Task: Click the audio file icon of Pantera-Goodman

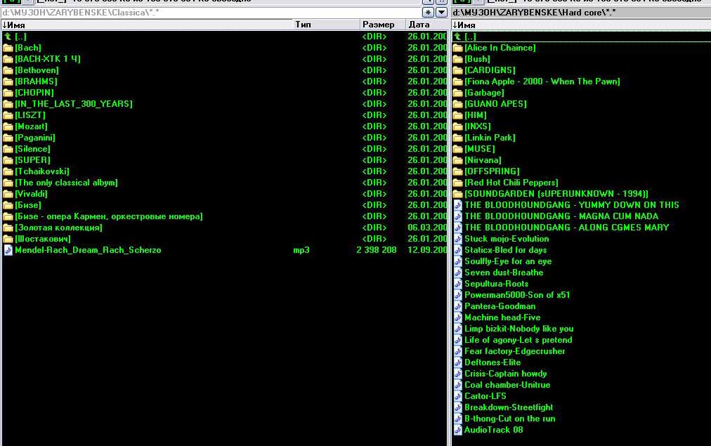Action: [x=457, y=306]
